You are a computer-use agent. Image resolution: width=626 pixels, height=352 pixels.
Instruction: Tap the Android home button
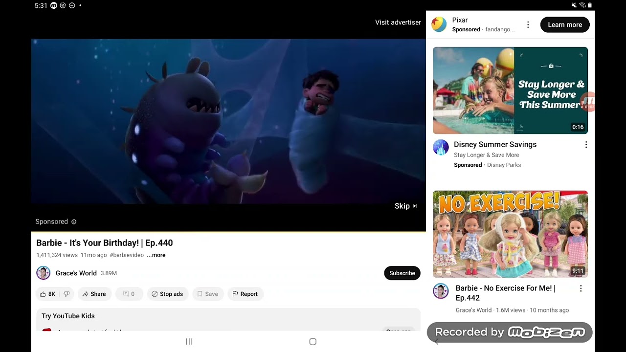(313, 342)
